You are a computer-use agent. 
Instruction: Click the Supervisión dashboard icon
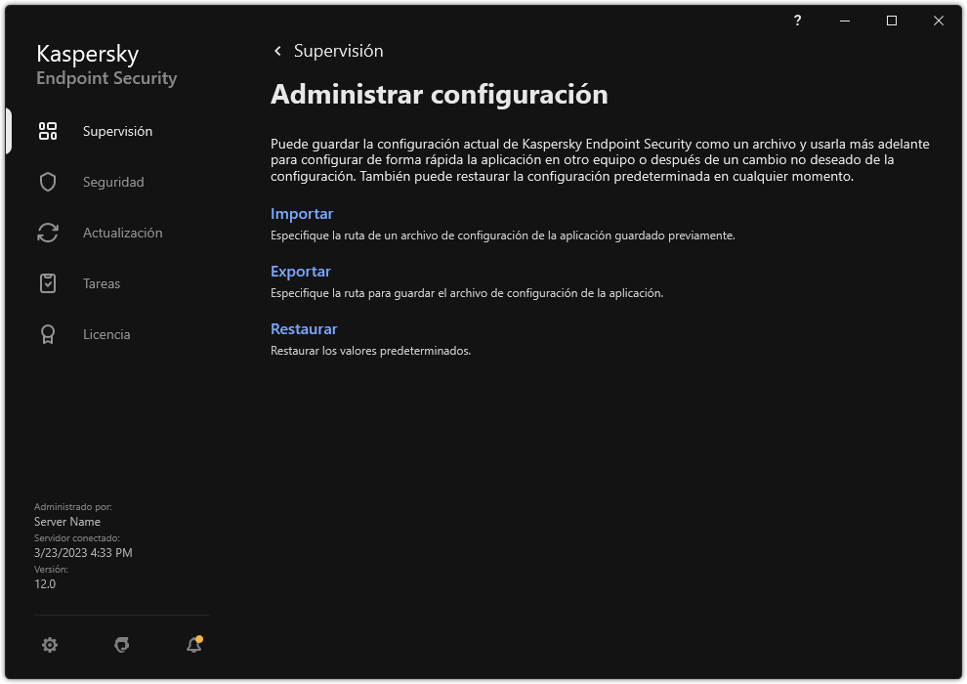point(47,130)
